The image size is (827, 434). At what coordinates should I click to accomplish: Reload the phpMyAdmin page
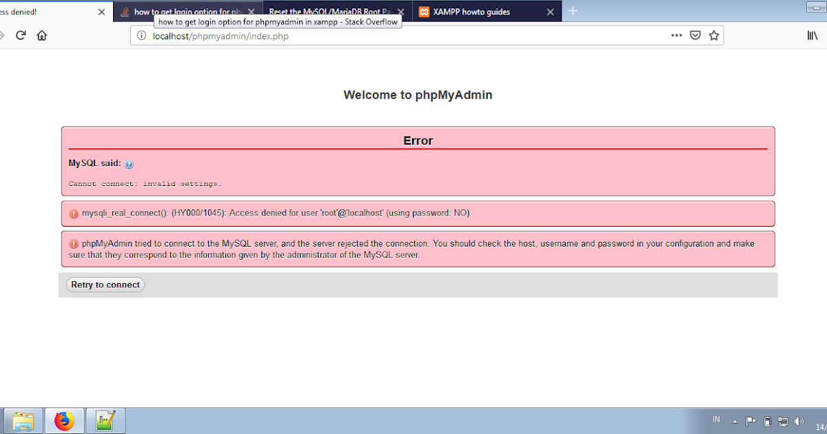21,36
